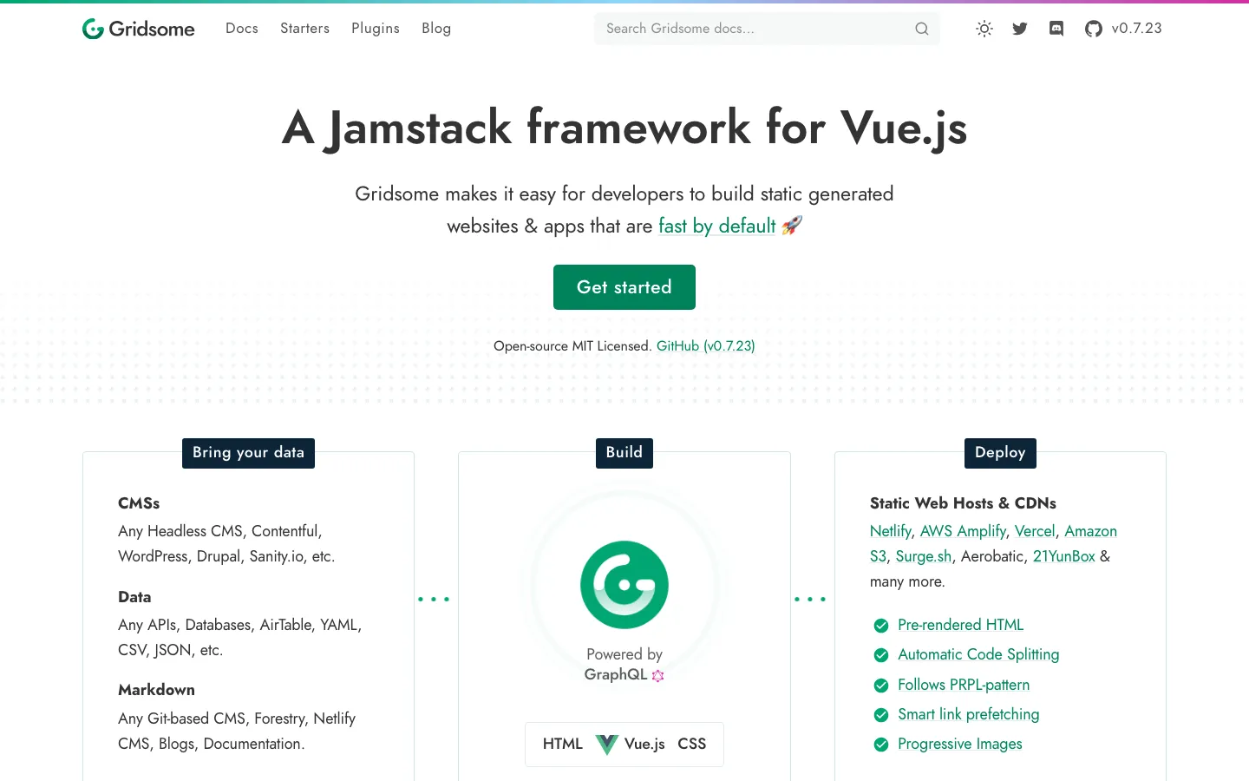Click the pink GraphQL icon
The height and width of the screenshot is (781, 1249).
(x=657, y=675)
